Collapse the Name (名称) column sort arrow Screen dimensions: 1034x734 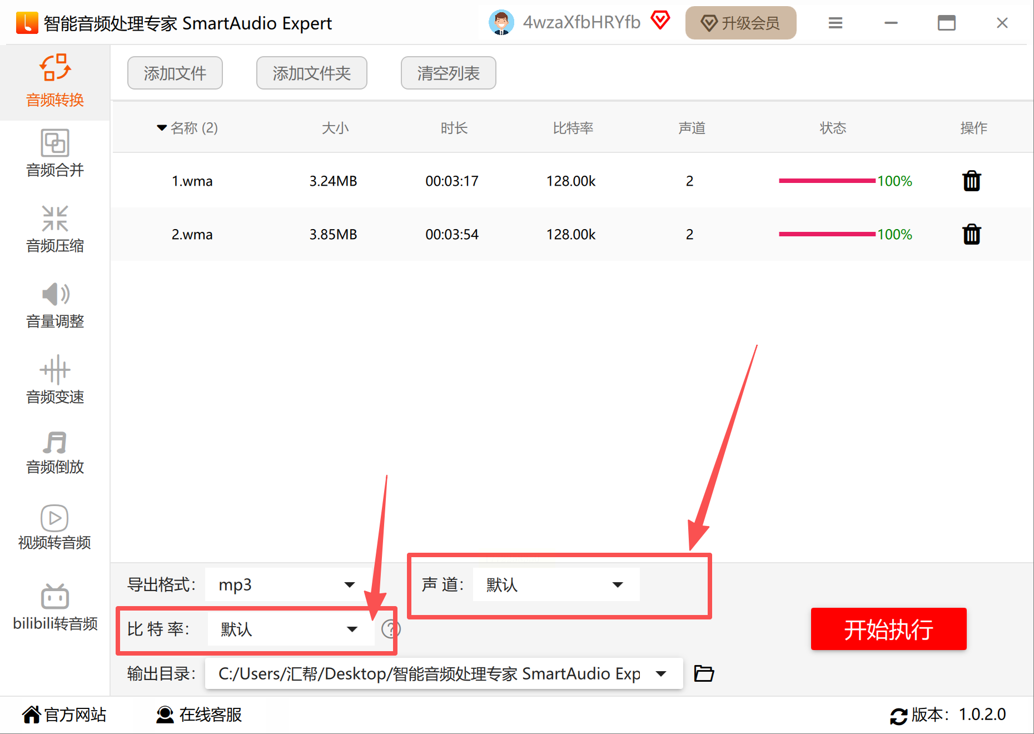(x=162, y=128)
